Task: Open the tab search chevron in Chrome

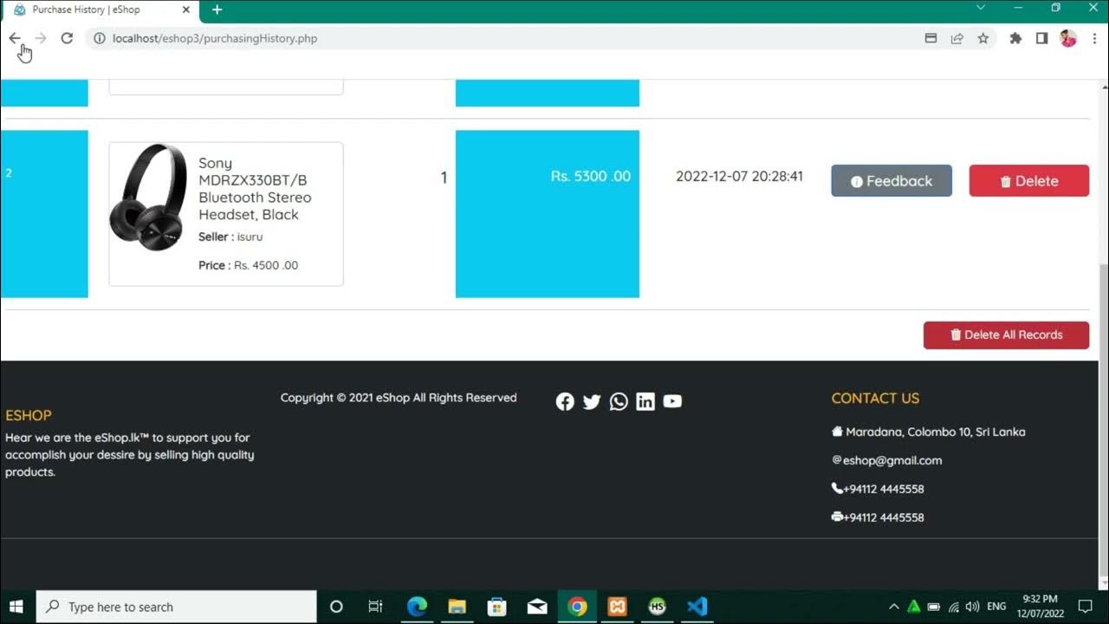Action: pyautogui.click(x=981, y=8)
